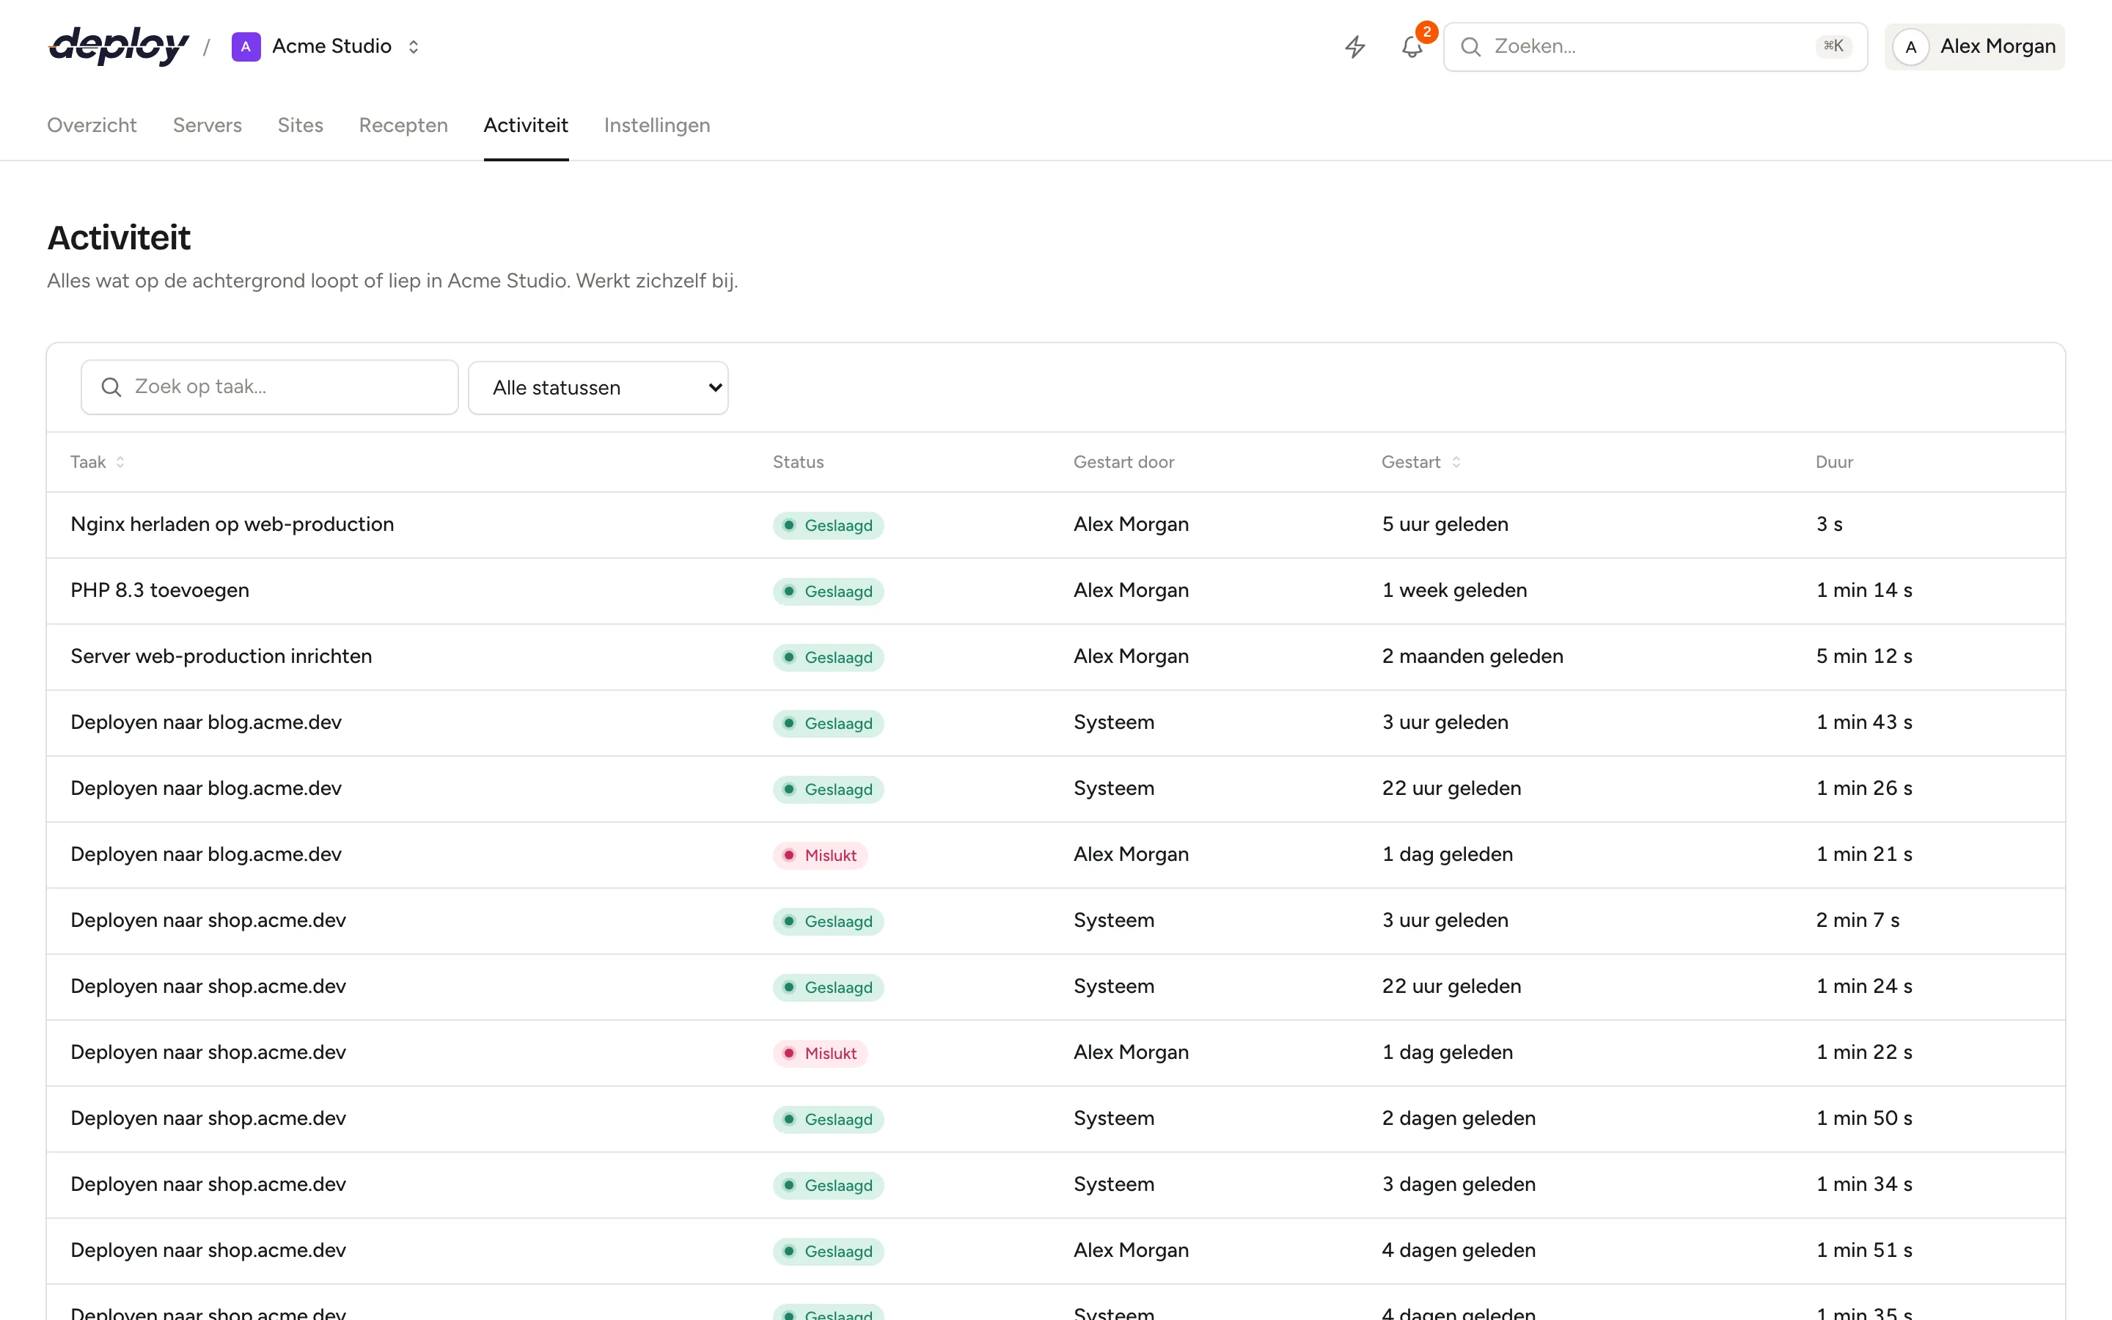Click the 5 min 12 s duration

(x=1864, y=656)
